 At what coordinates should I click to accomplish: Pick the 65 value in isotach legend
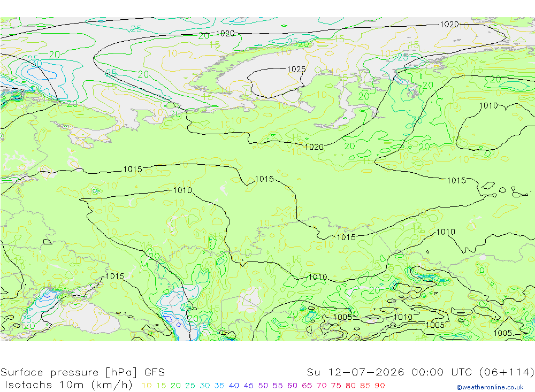click(x=307, y=386)
